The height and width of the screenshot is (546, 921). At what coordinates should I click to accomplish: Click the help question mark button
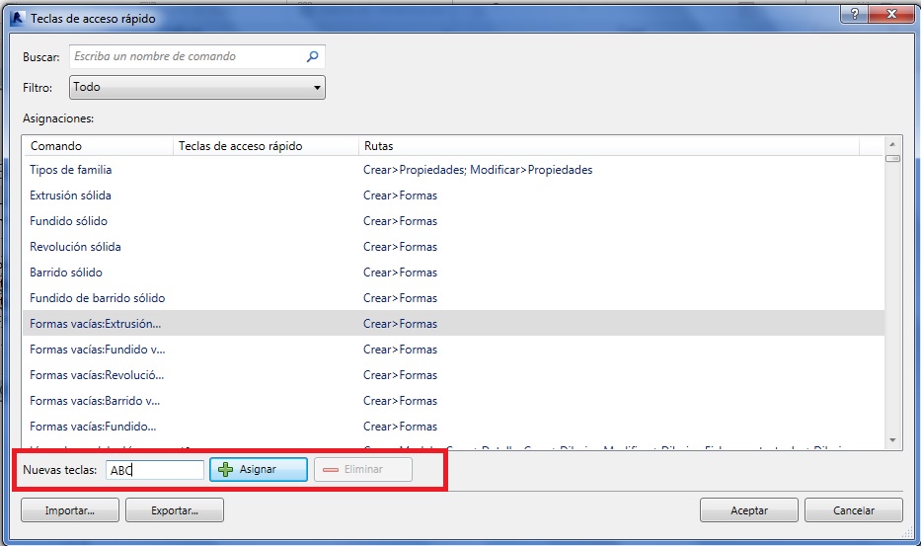coord(852,15)
